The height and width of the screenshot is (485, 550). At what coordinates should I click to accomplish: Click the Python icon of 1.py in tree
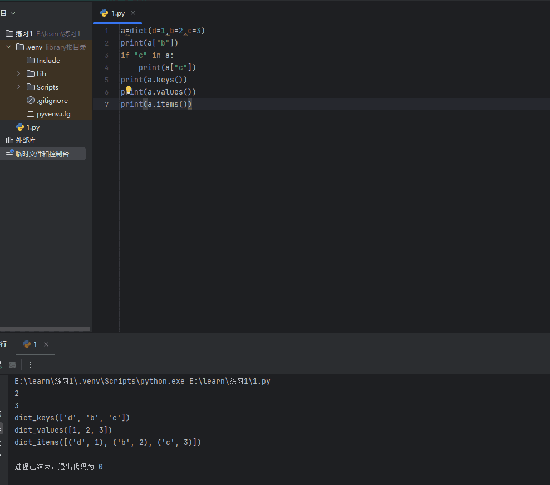(20, 127)
